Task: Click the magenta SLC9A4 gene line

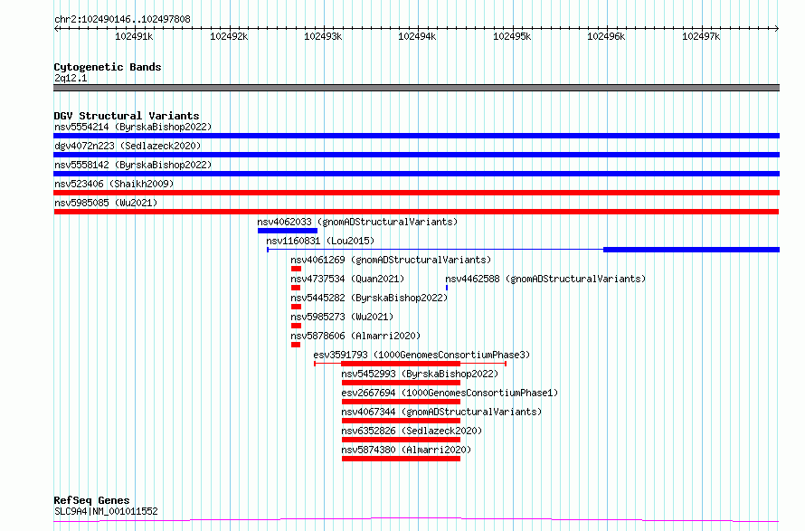Action: click(416, 520)
